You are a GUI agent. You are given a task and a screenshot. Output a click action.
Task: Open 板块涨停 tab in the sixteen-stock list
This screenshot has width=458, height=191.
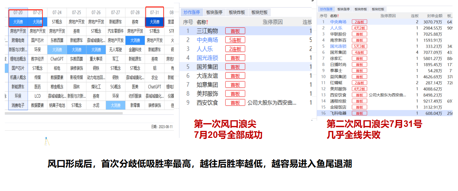[343, 9]
